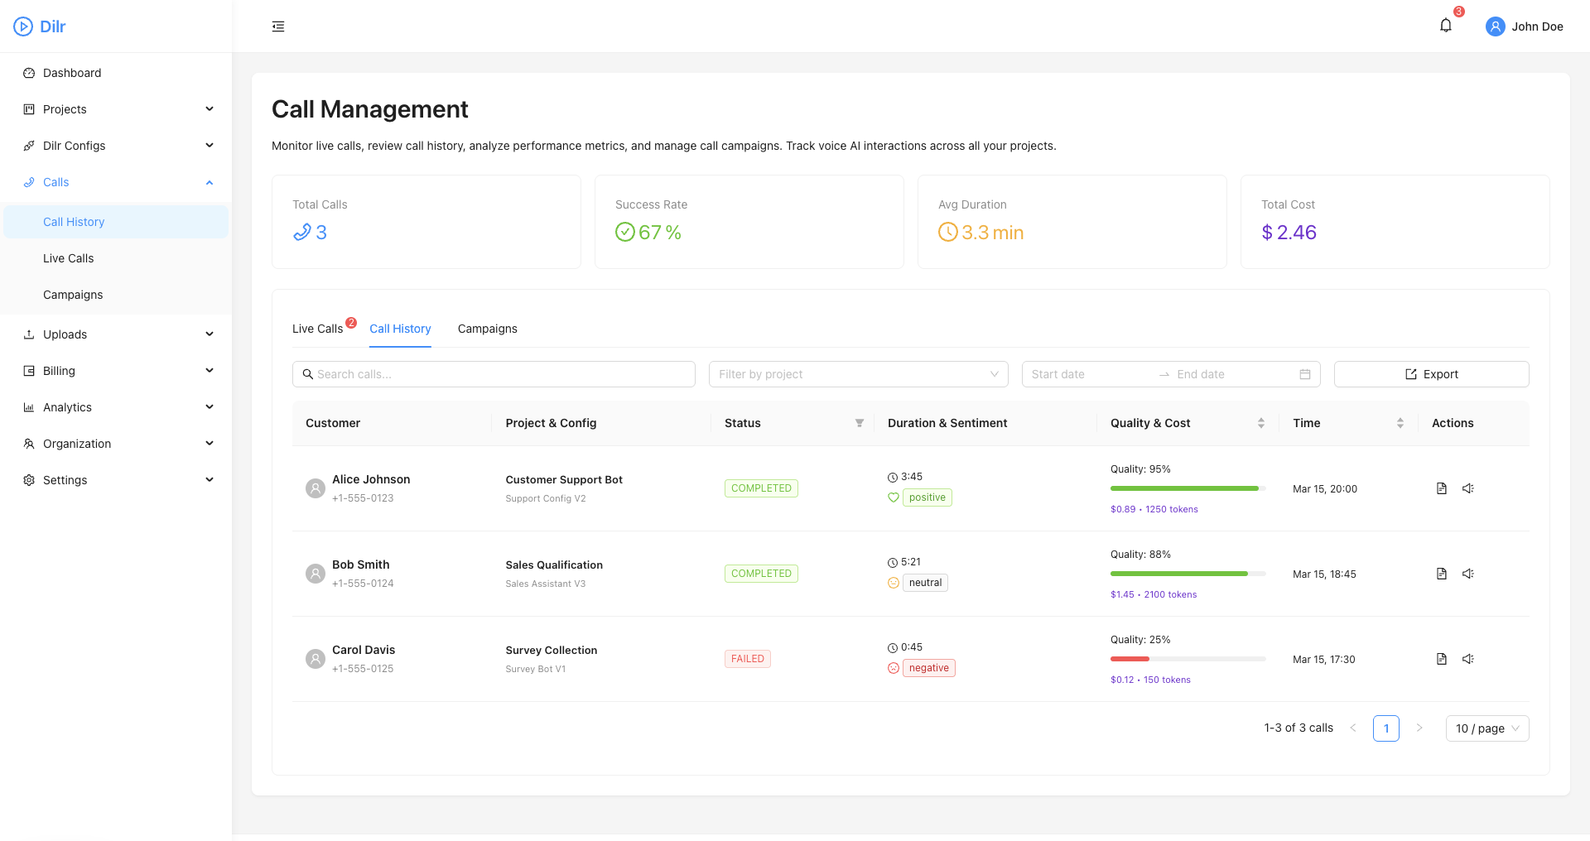The height and width of the screenshot is (841, 1590).
Task: Expand the Projects section chevron
Action: pos(210,108)
